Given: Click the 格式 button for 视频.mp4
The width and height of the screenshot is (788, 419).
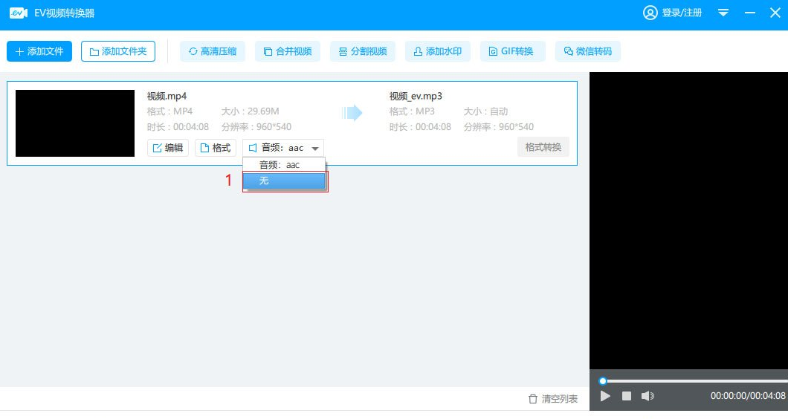Looking at the screenshot, I should 216,148.
